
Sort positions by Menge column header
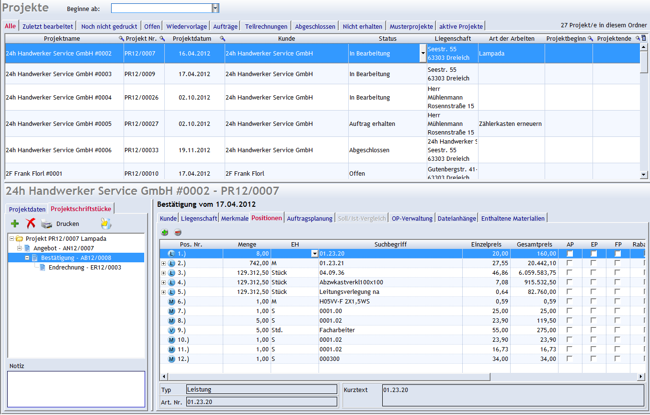click(x=247, y=244)
